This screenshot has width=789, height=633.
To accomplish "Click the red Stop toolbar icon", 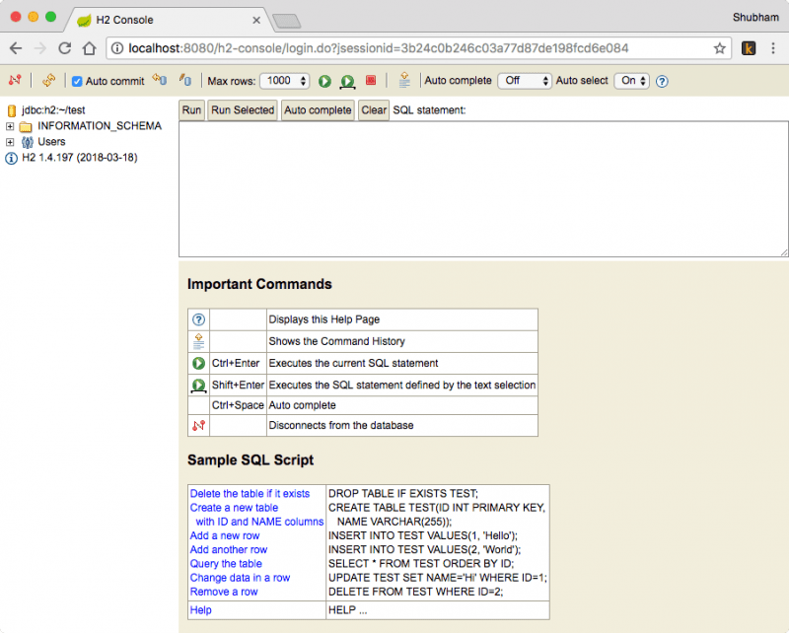I will tap(371, 80).
